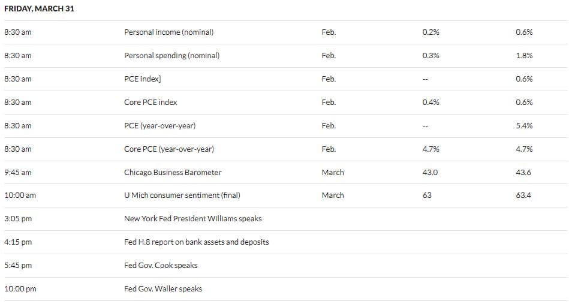Select the 3:05 pm time cell

18,219
